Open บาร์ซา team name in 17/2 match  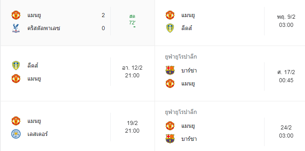pos(189,70)
